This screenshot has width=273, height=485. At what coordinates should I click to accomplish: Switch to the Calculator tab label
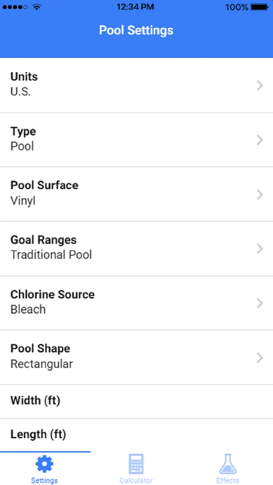(x=136, y=481)
